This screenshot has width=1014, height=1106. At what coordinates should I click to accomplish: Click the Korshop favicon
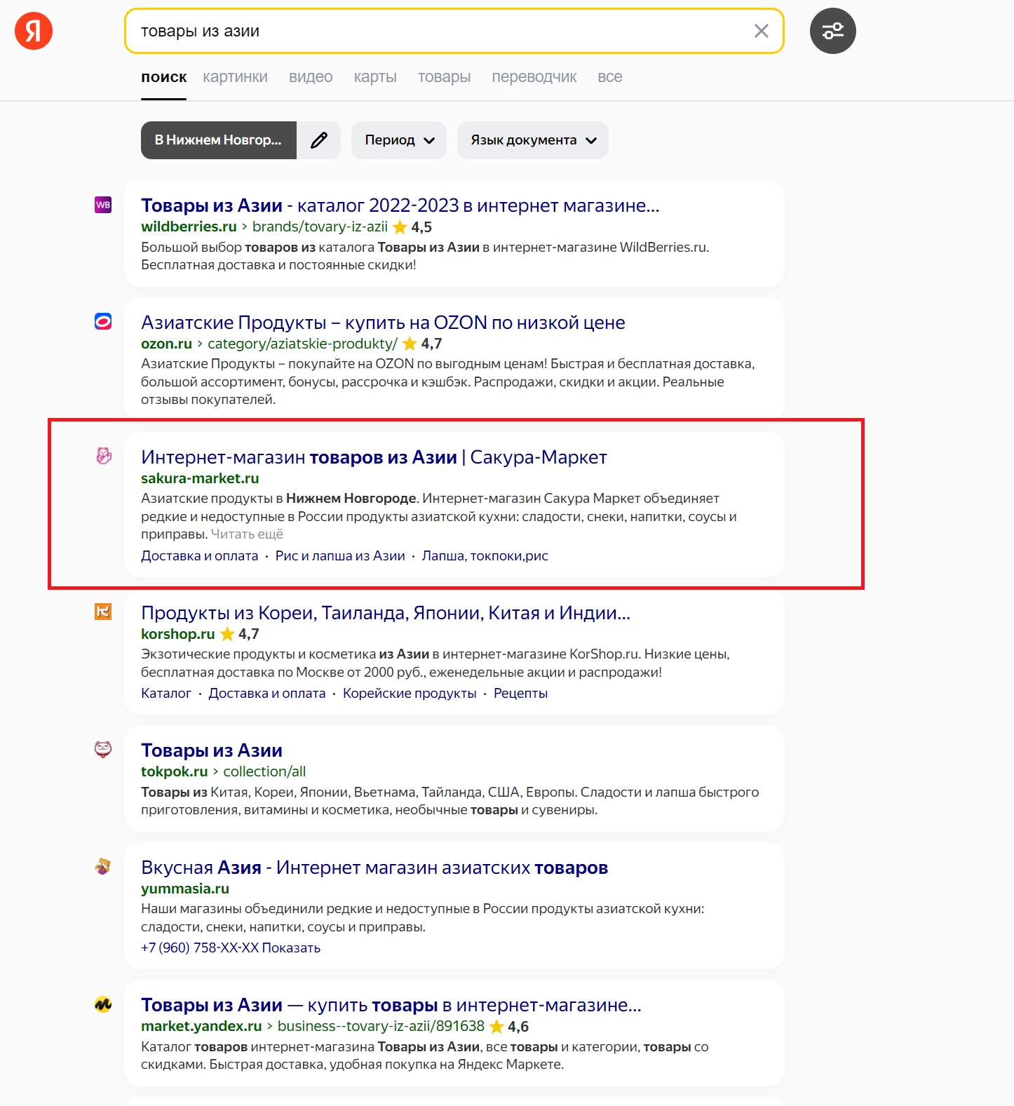coord(103,612)
